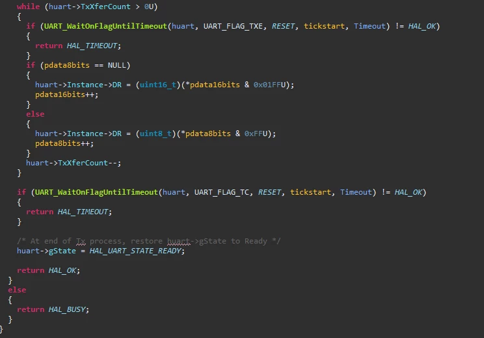Click the '0x01FFU' hex mask
This screenshot has width=484, height=338.
coord(269,85)
